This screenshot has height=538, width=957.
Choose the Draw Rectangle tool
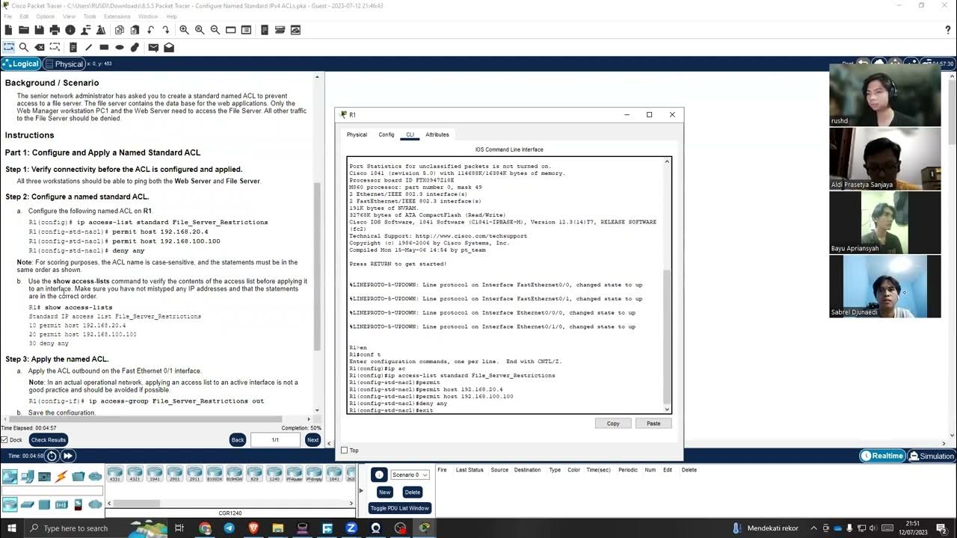tap(104, 47)
